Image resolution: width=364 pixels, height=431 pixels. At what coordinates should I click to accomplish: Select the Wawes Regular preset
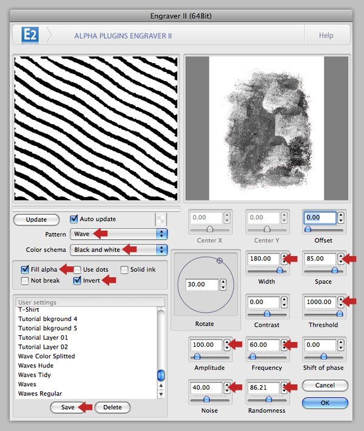coord(87,393)
